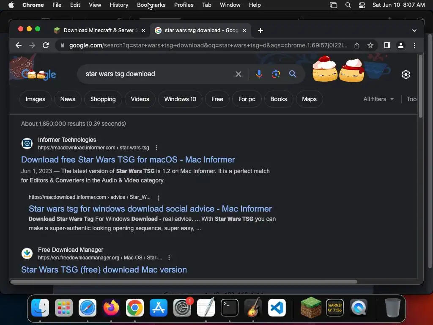433x325 pixels.
Task: Click Informer Technologies site favicon
Action: (27, 143)
